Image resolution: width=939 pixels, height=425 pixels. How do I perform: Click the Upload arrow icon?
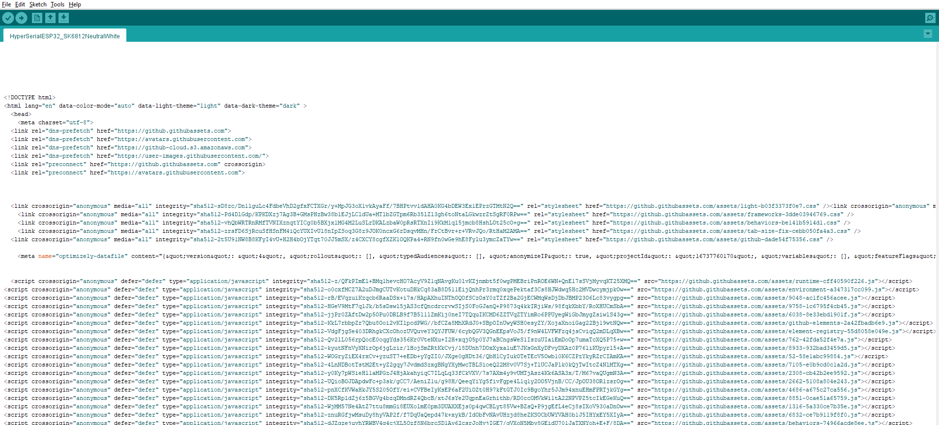tap(22, 18)
